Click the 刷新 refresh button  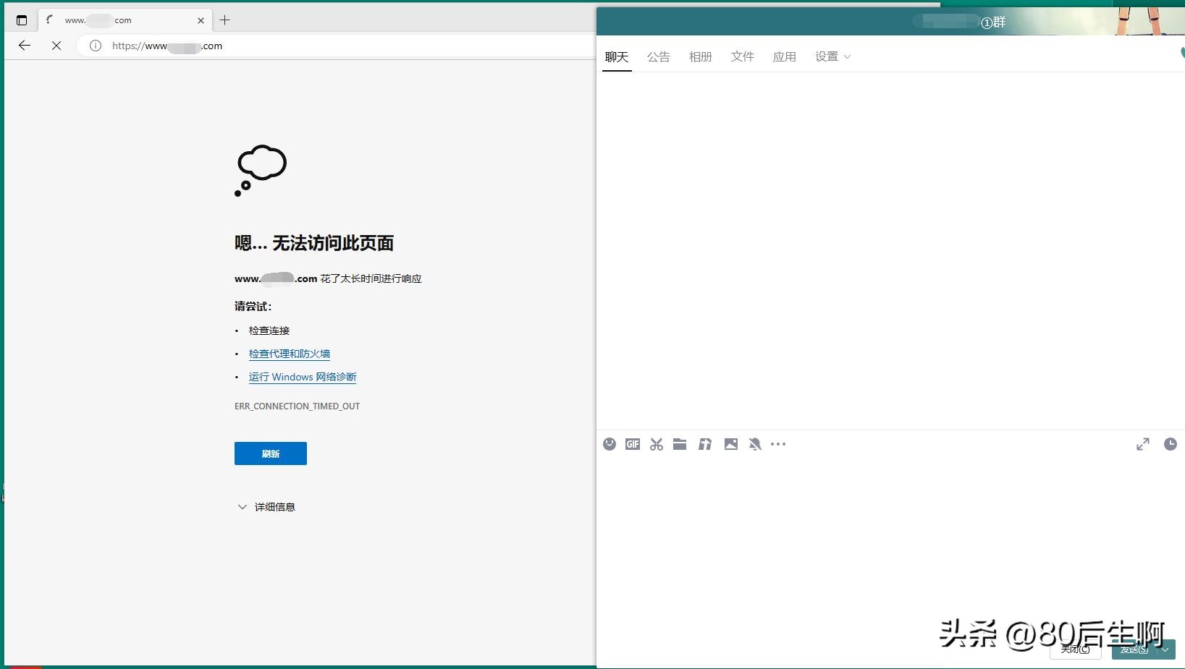pyautogui.click(x=270, y=453)
